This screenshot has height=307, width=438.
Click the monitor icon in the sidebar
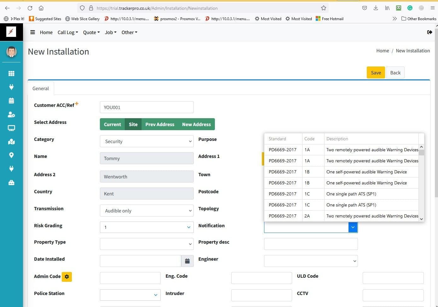pyautogui.click(x=11, y=128)
